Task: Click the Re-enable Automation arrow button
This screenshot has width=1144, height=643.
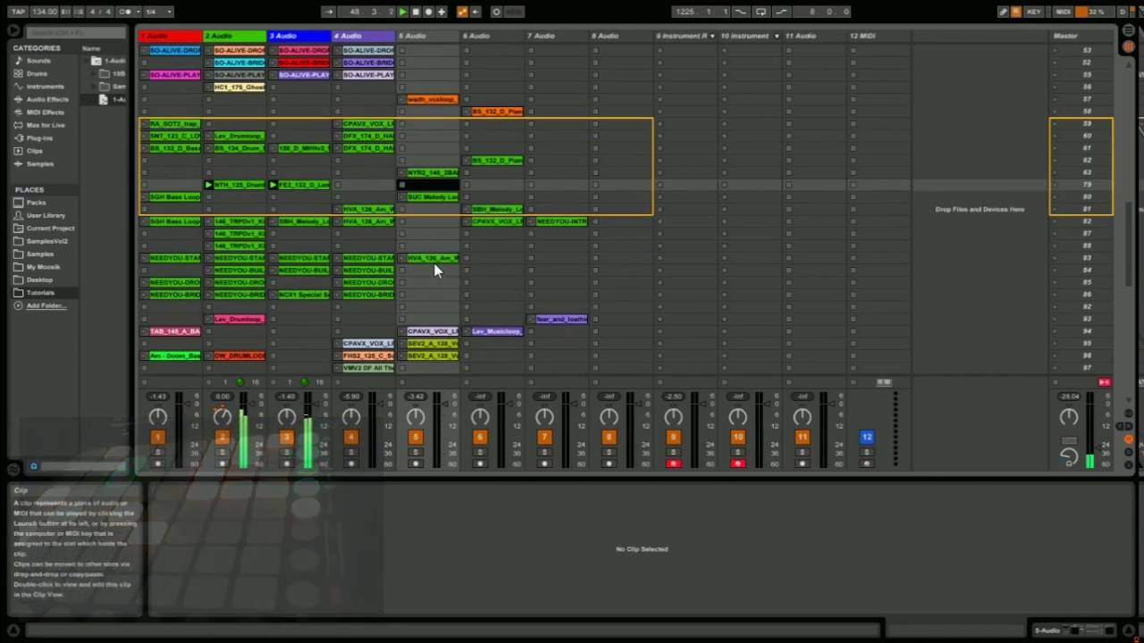Action: tap(475, 12)
